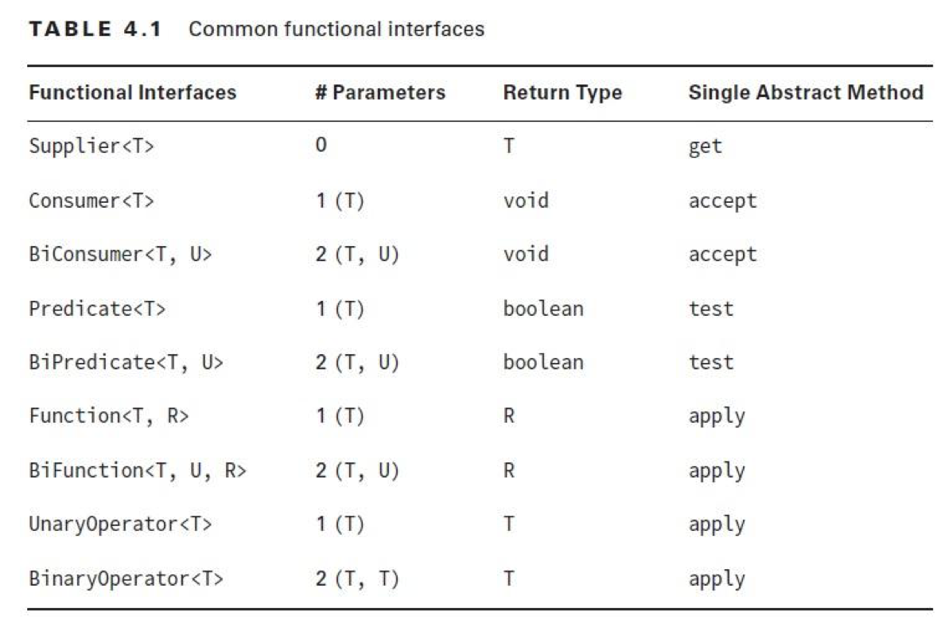The width and height of the screenshot is (941, 620).
Task: Click "boolean" return type in Predicate<T> row
Action: coord(543,309)
